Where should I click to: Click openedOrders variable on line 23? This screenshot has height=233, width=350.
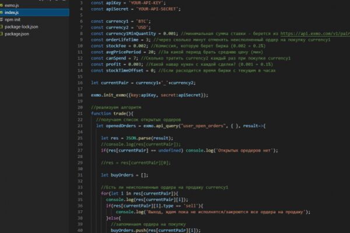121,126
